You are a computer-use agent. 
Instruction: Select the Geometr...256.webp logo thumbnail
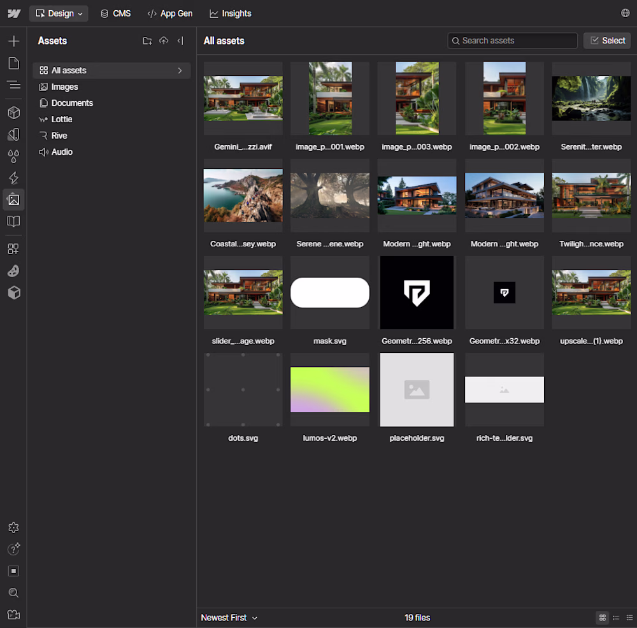417,292
